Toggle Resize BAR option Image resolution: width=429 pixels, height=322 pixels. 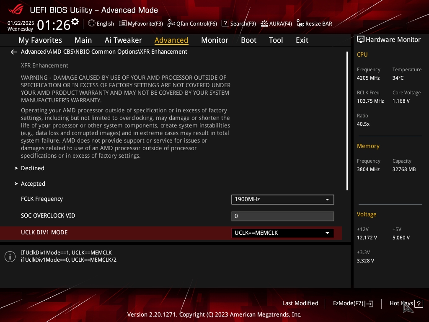coord(314,23)
